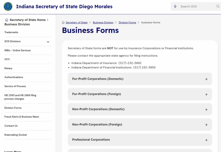Image resolution: width=221 pixels, height=152 pixels.
Task: Click the Search SOS input field
Action: [197, 6]
